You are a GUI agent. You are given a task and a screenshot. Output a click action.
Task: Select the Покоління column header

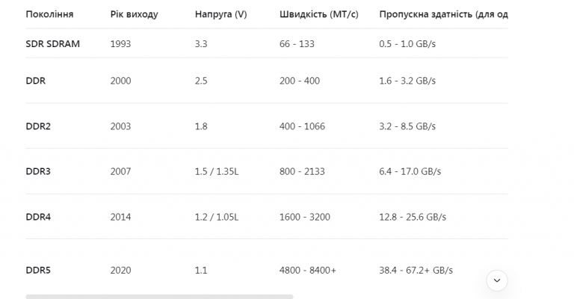click(49, 14)
